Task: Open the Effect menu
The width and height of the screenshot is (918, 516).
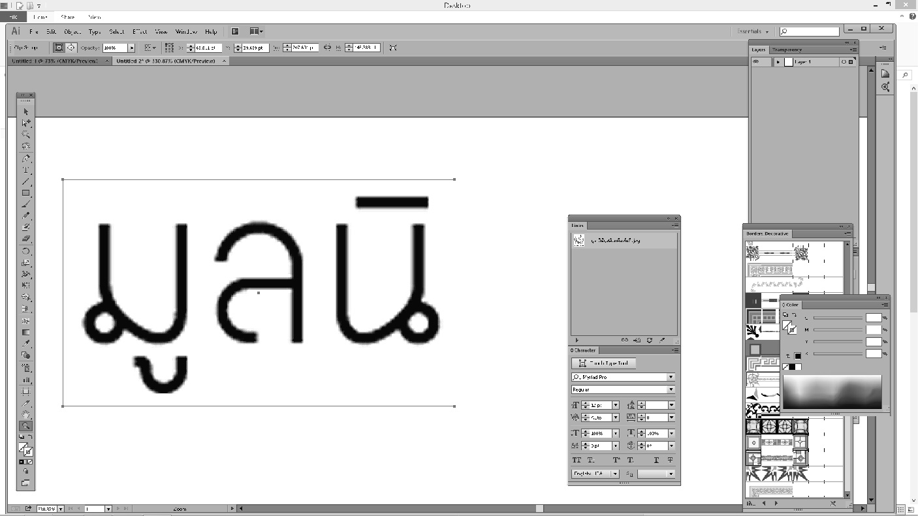Action: 140,31
